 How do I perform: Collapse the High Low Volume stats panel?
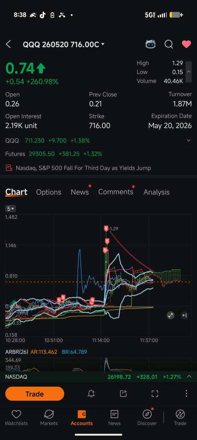pos(188,72)
